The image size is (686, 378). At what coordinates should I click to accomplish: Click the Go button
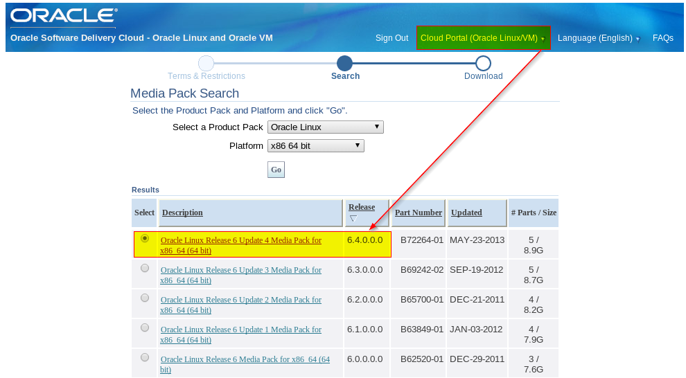[x=276, y=170]
